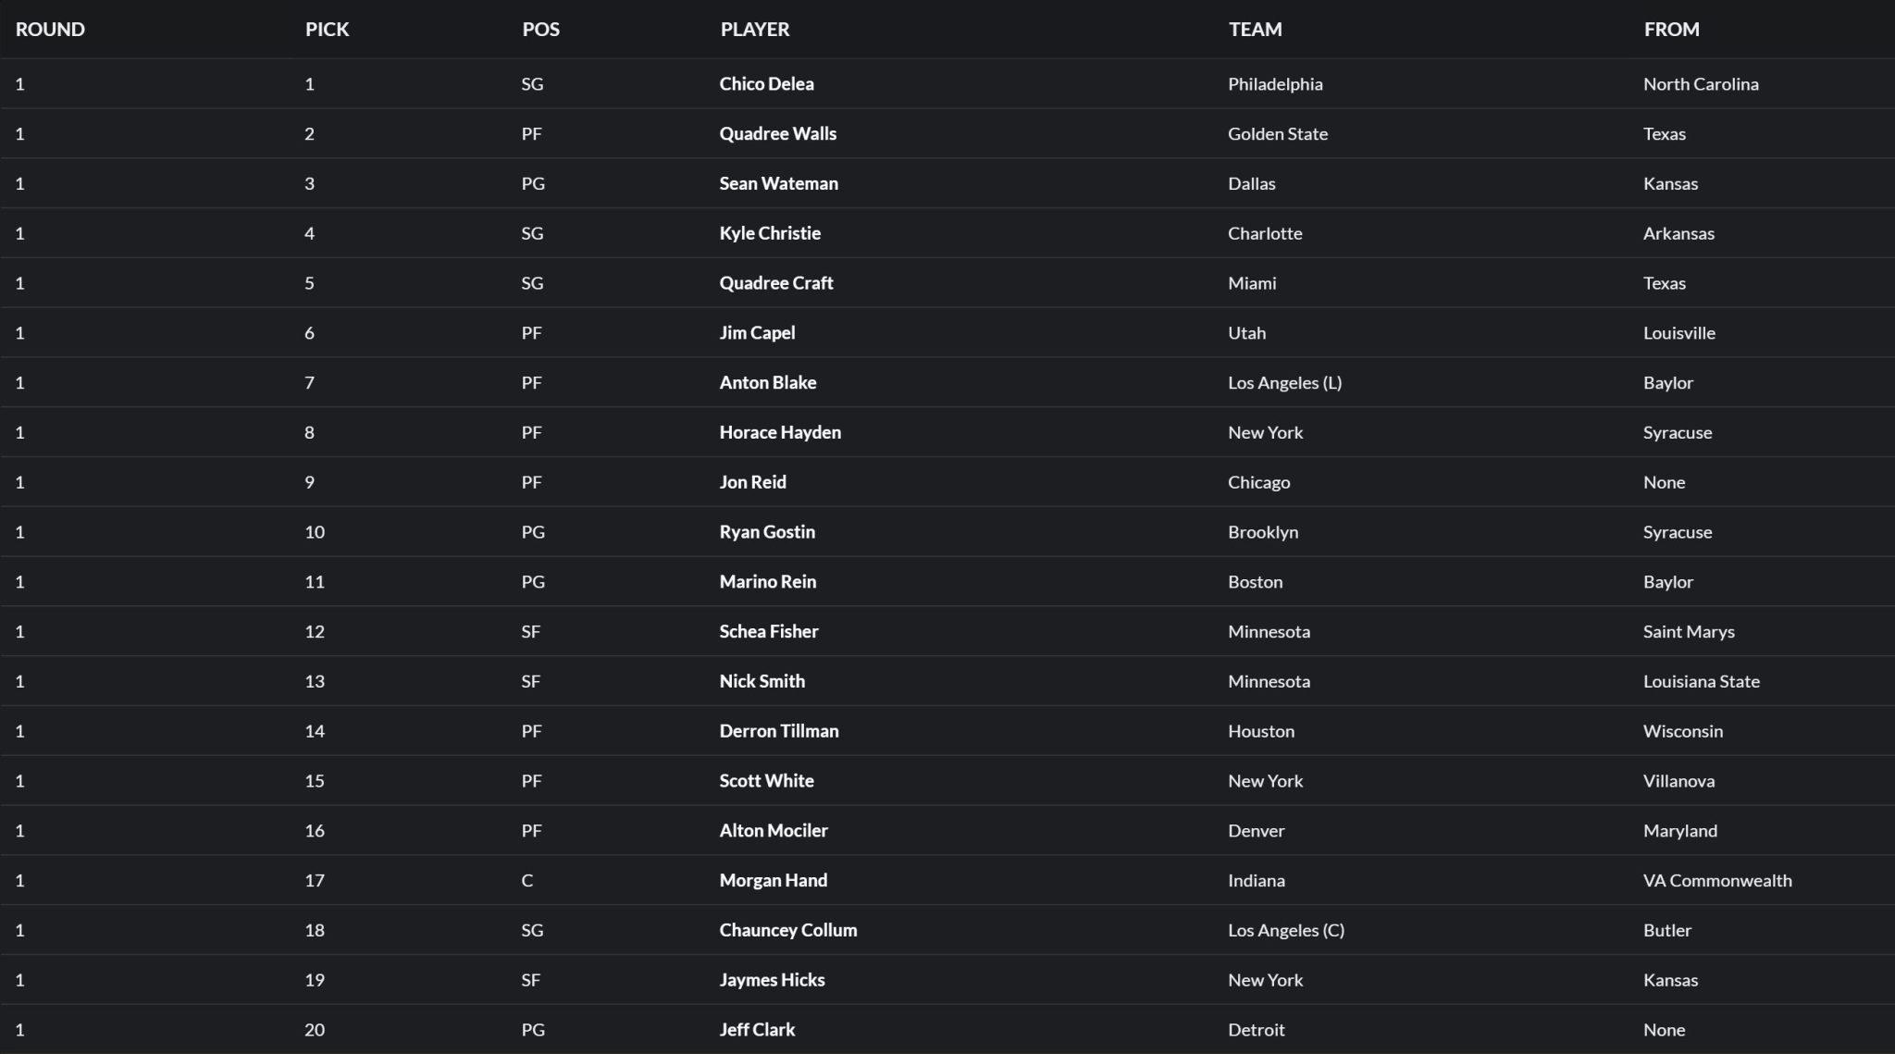Select the Louisiana State college cell
The image size is (1895, 1054).
pyautogui.click(x=1701, y=681)
